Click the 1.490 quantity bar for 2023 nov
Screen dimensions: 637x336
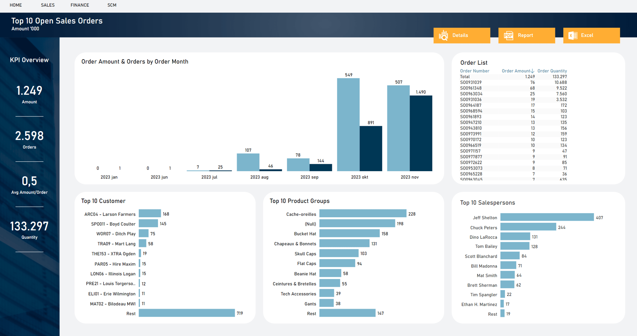420,134
